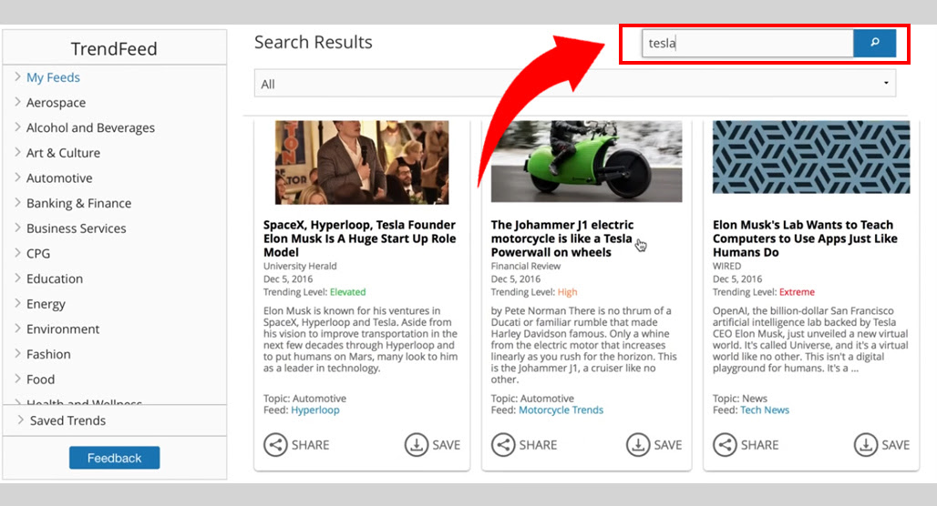Expand the My Feeds chevron
937x506 pixels.
pyautogui.click(x=17, y=77)
